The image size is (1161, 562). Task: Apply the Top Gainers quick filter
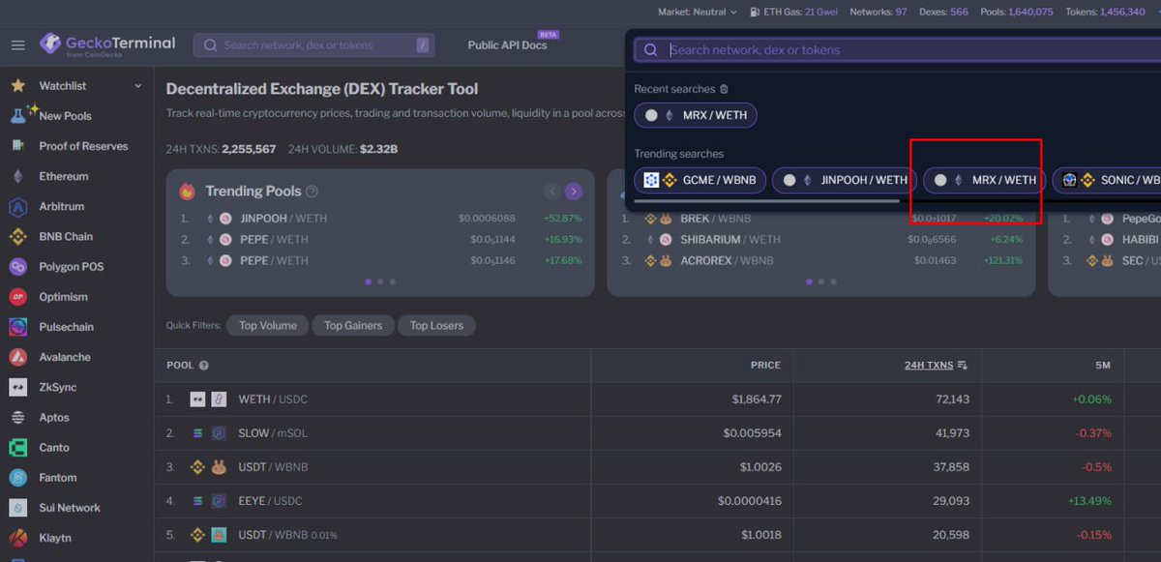coord(353,325)
